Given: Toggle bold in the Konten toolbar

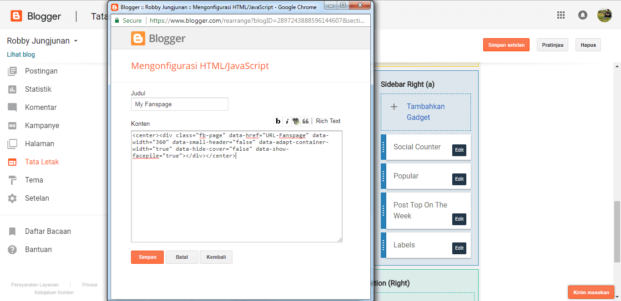Looking at the screenshot, I should [x=278, y=121].
